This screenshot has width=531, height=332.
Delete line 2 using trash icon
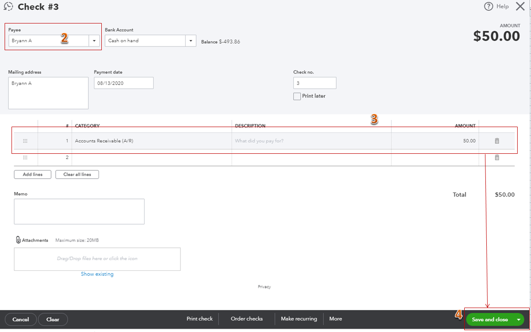click(497, 157)
